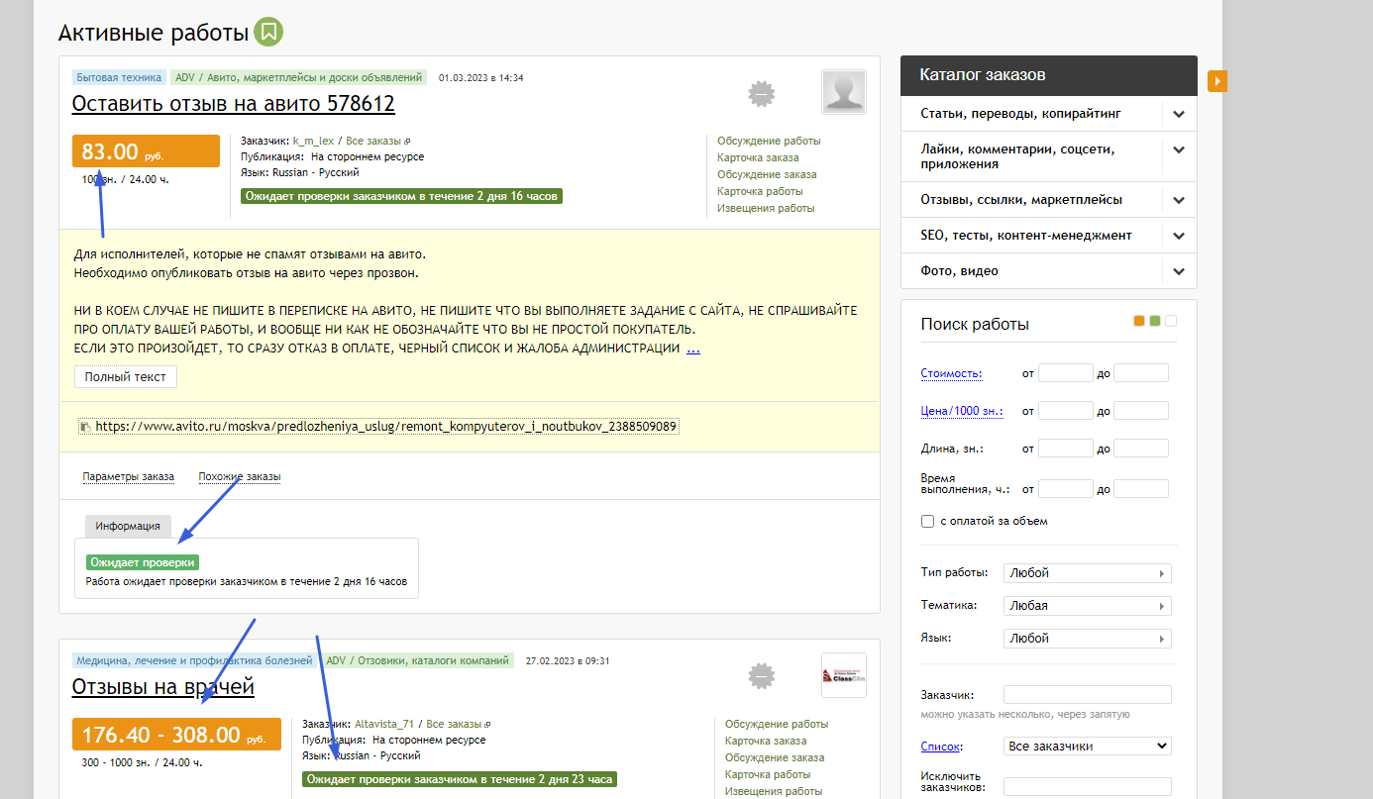This screenshot has height=799, width=1373.
Task: Expand the Отзывы, ссылки, маркетплейсы category
Action: click(x=1178, y=200)
